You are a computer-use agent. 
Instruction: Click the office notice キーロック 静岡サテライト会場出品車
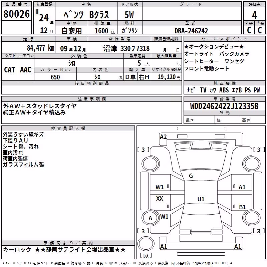pos(64,250)
